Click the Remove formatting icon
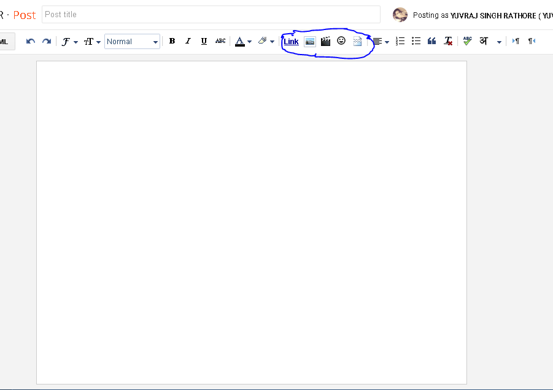 pos(448,41)
